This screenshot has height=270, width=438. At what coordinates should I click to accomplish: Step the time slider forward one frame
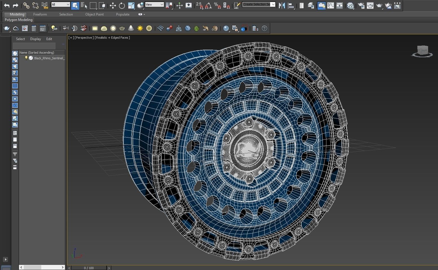pos(109,268)
